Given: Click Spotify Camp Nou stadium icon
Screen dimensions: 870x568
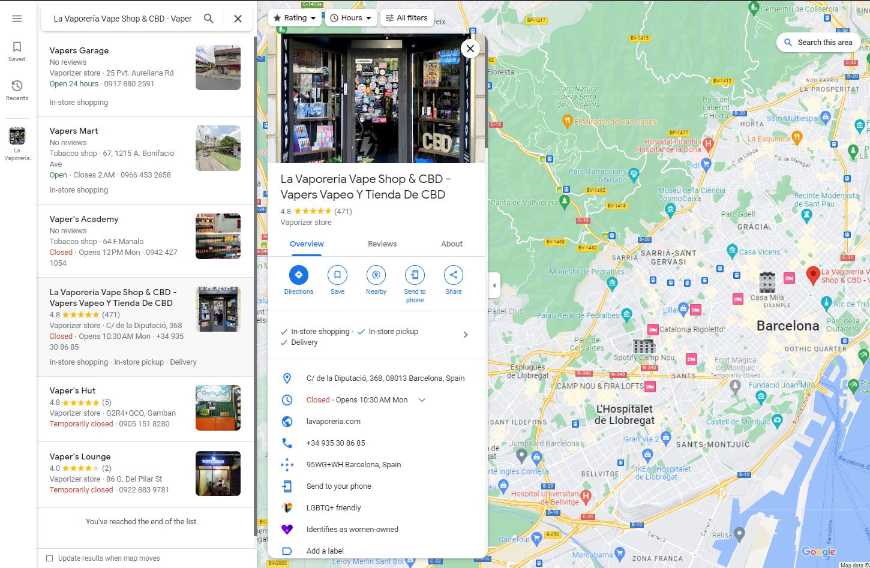Looking at the screenshot, I should 644,345.
